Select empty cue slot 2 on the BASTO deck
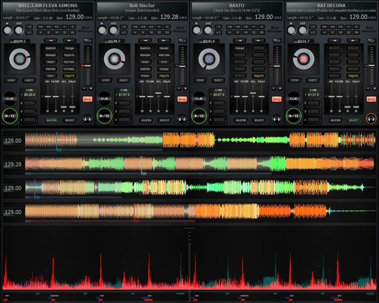379x303 pixels. pos(219,103)
